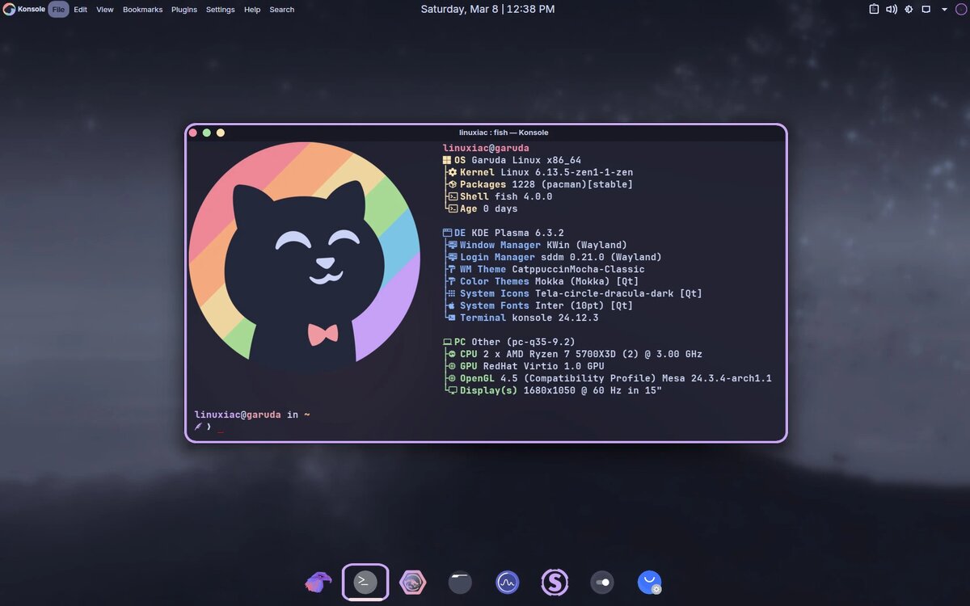Open the pink hexagon Garuda app in dock
The width and height of the screenshot is (970, 606).
[413, 582]
